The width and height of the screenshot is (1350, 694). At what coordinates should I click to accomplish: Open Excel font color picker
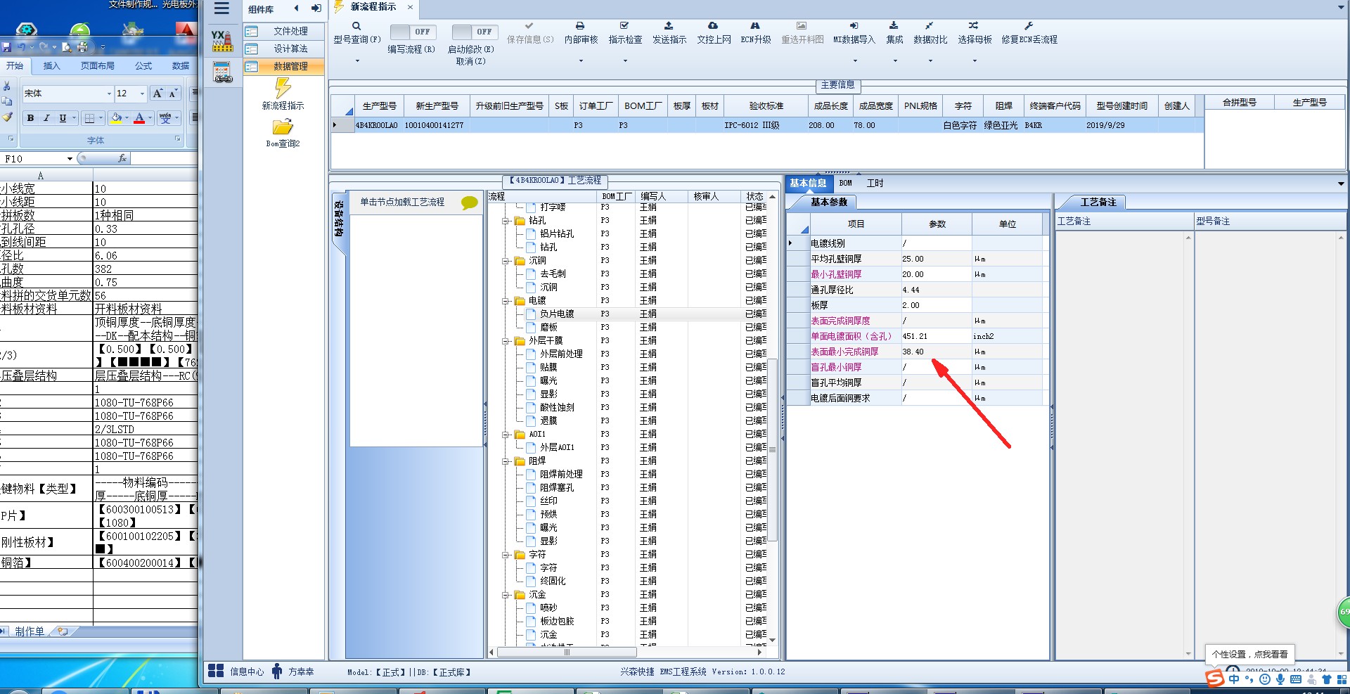click(x=150, y=118)
